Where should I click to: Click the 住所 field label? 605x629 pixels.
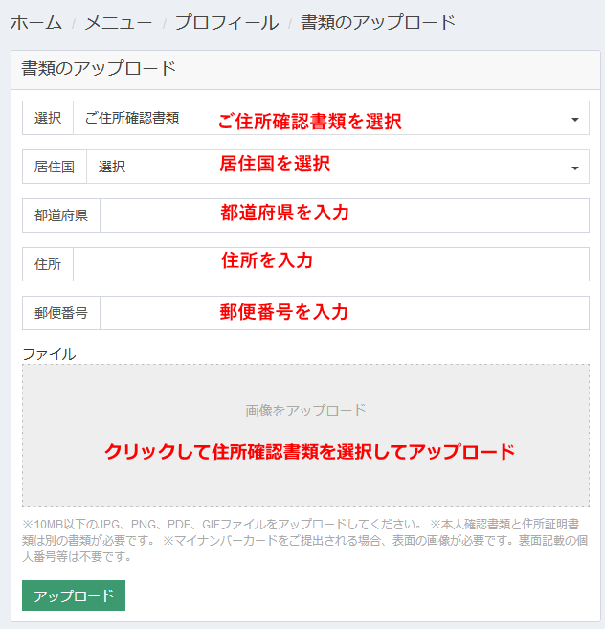click(x=48, y=264)
